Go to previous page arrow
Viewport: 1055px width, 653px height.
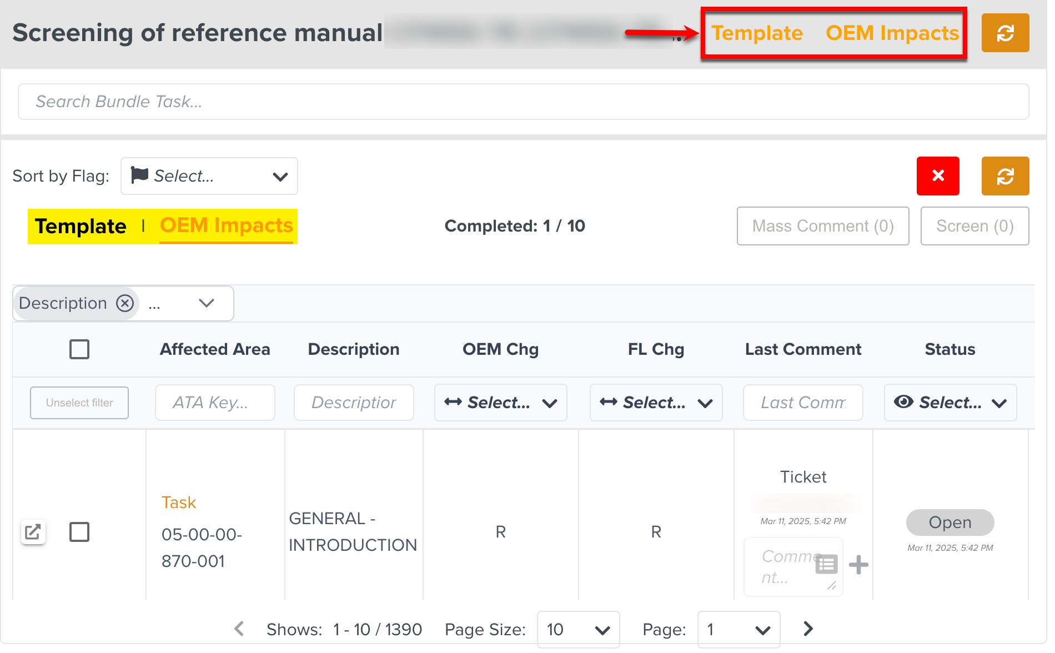pos(239,629)
